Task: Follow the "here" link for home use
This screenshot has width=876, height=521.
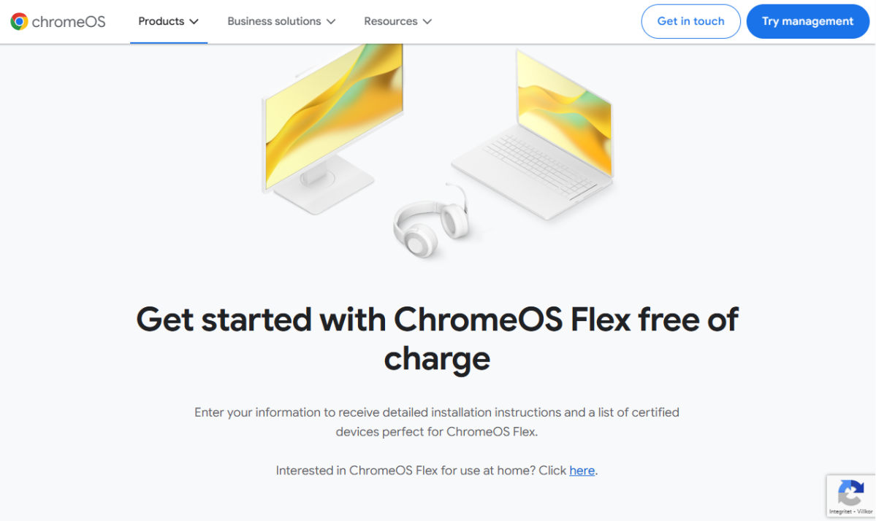Action: click(x=582, y=470)
